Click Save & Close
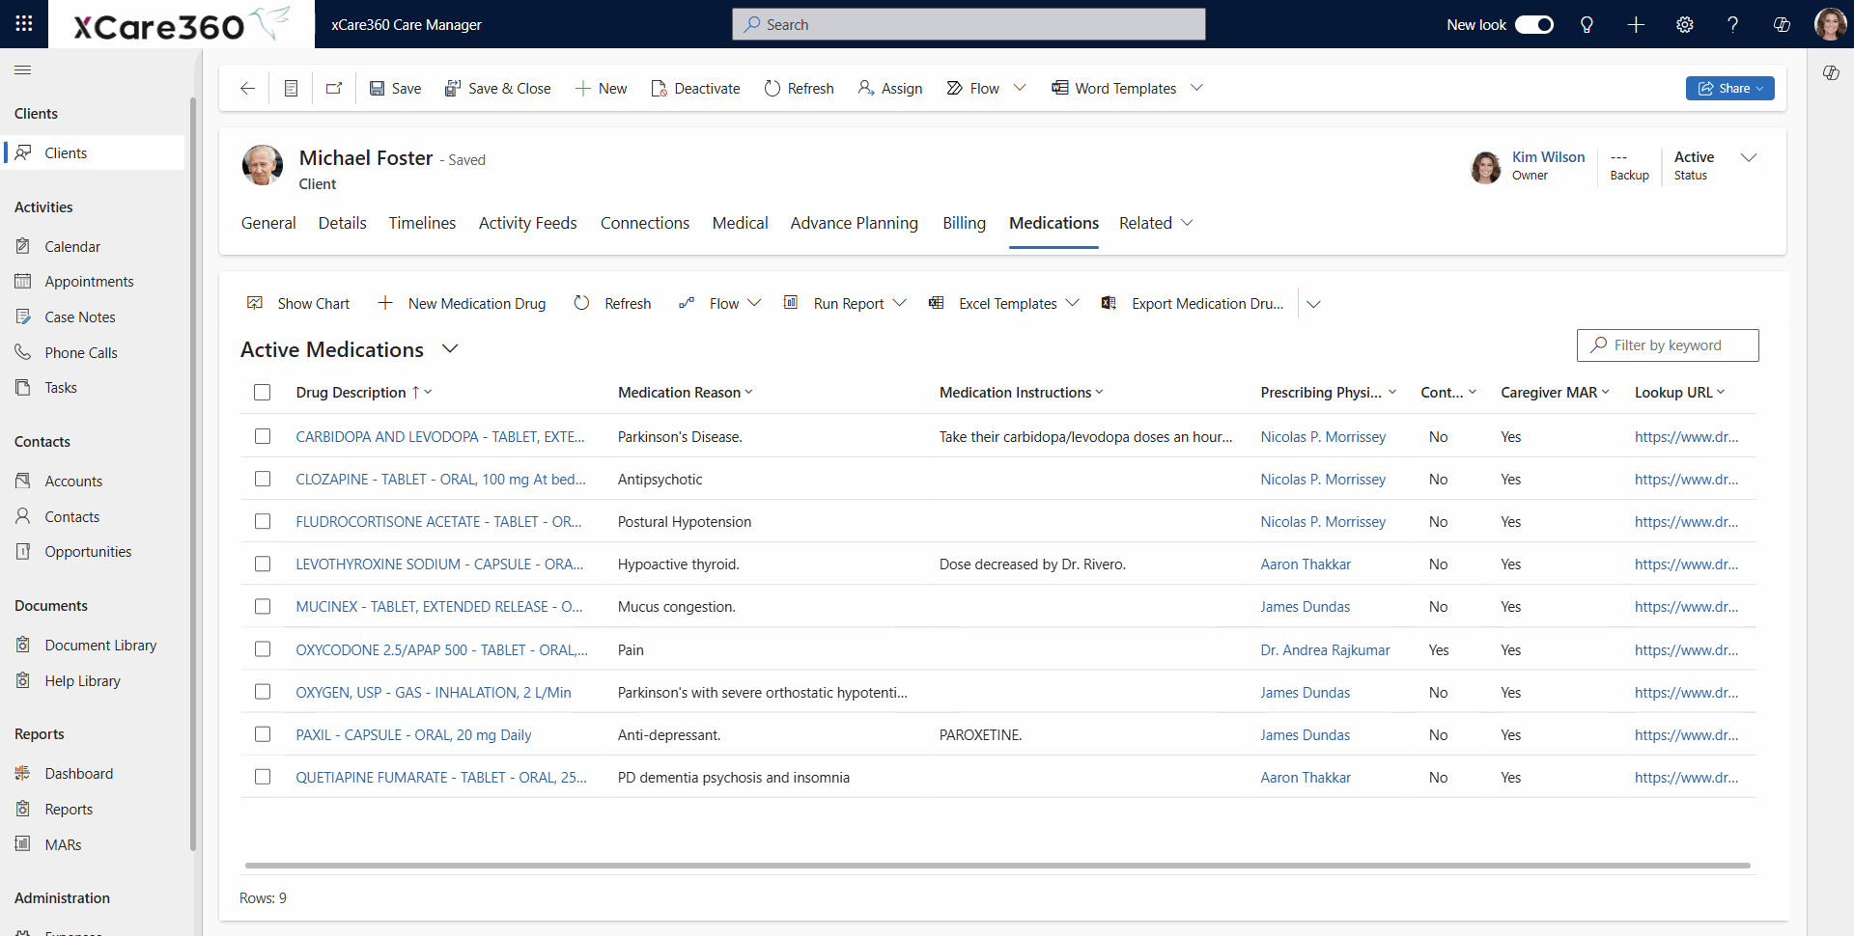 (x=498, y=88)
